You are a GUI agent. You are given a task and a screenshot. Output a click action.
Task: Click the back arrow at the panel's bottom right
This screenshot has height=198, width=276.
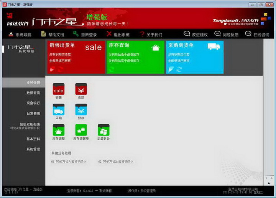coord(269,183)
